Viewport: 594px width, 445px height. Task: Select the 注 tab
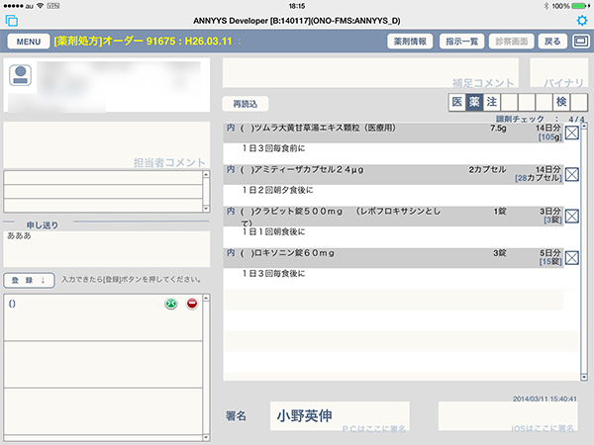491,102
